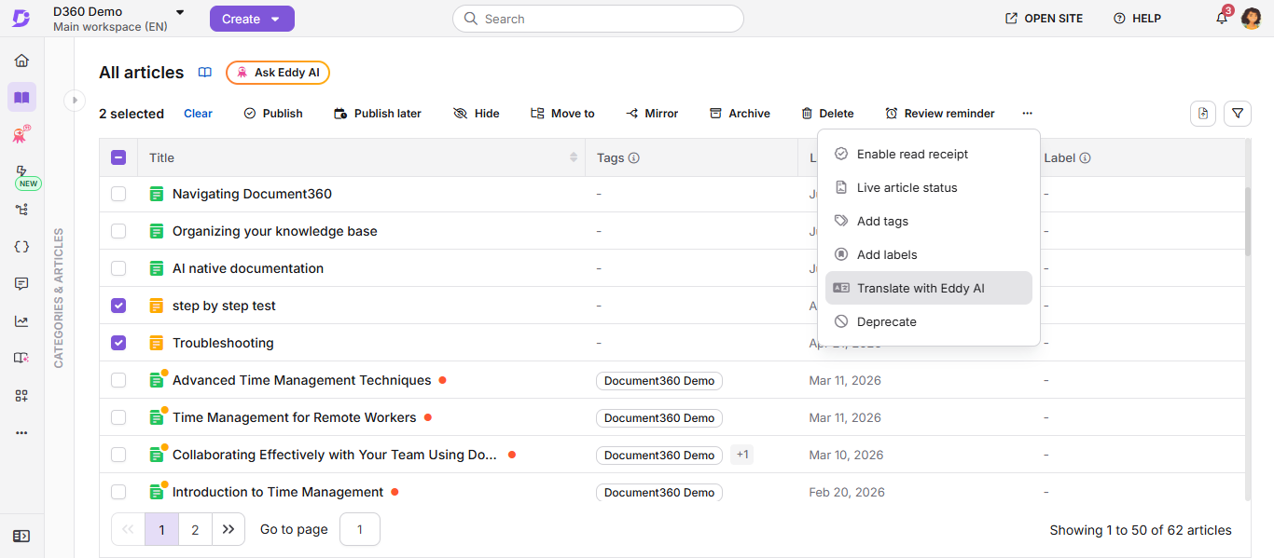Click the OPEN SITE link

pos(1044,19)
